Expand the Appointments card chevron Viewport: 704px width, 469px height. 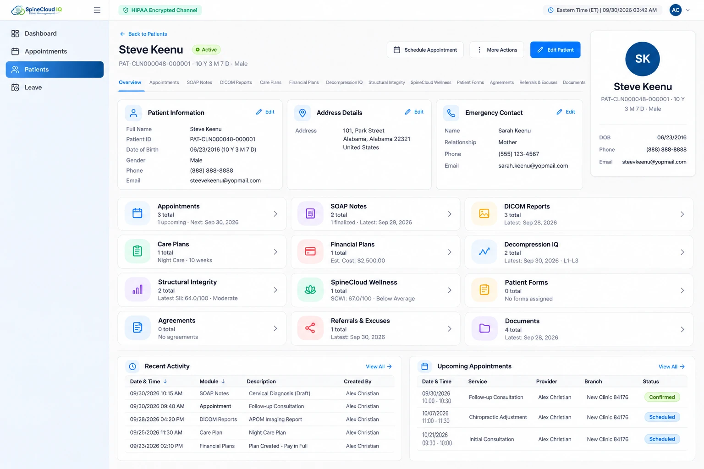click(x=275, y=214)
